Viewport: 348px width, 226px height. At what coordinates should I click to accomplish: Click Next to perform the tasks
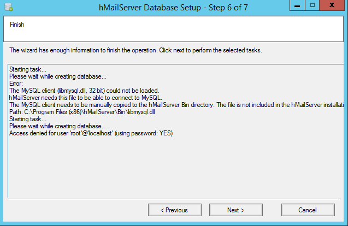tap(235, 210)
